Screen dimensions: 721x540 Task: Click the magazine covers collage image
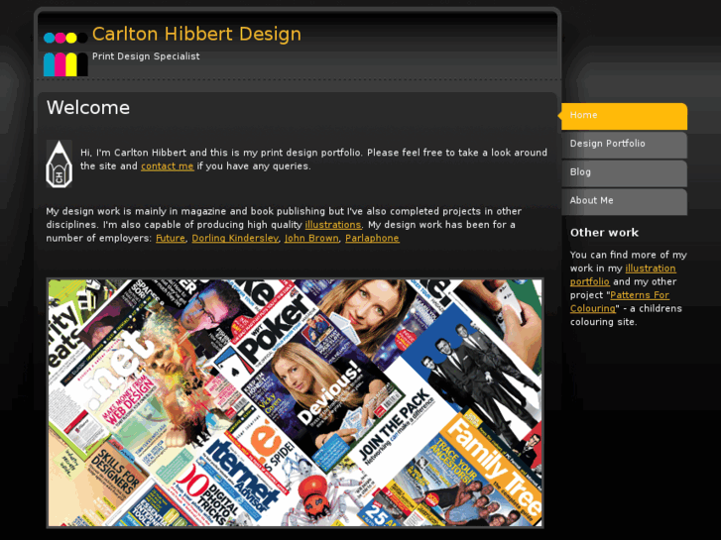click(295, 402)
